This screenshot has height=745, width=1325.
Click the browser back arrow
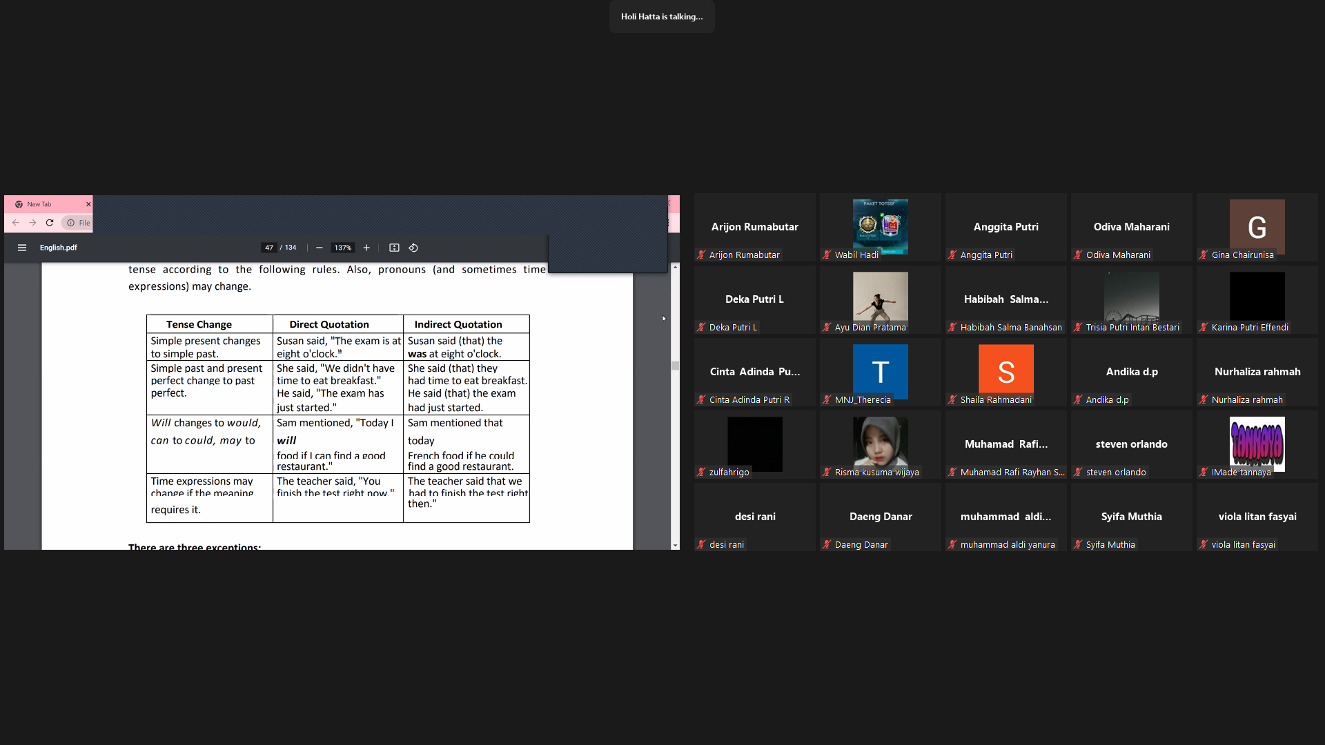click(15, 223)
